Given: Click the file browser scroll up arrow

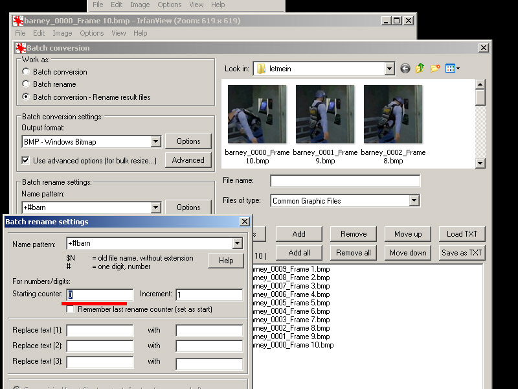Looking at the screenshot, I should click(480, 85).
